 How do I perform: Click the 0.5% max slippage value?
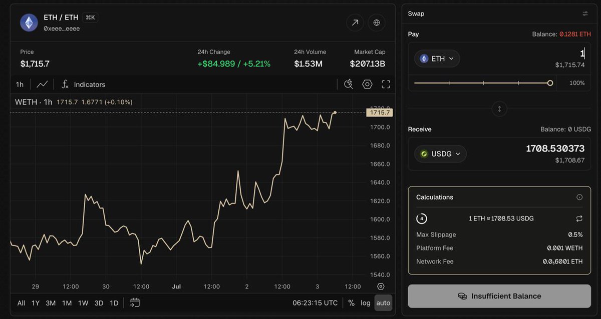point(575,234)
